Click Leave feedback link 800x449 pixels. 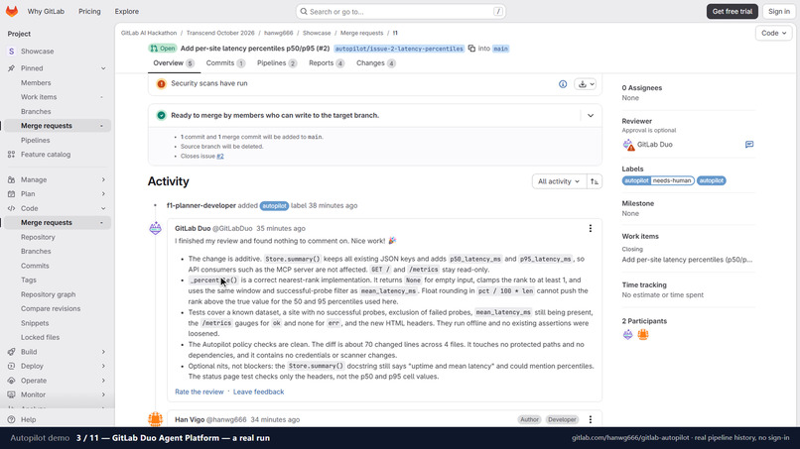[258, 392]
